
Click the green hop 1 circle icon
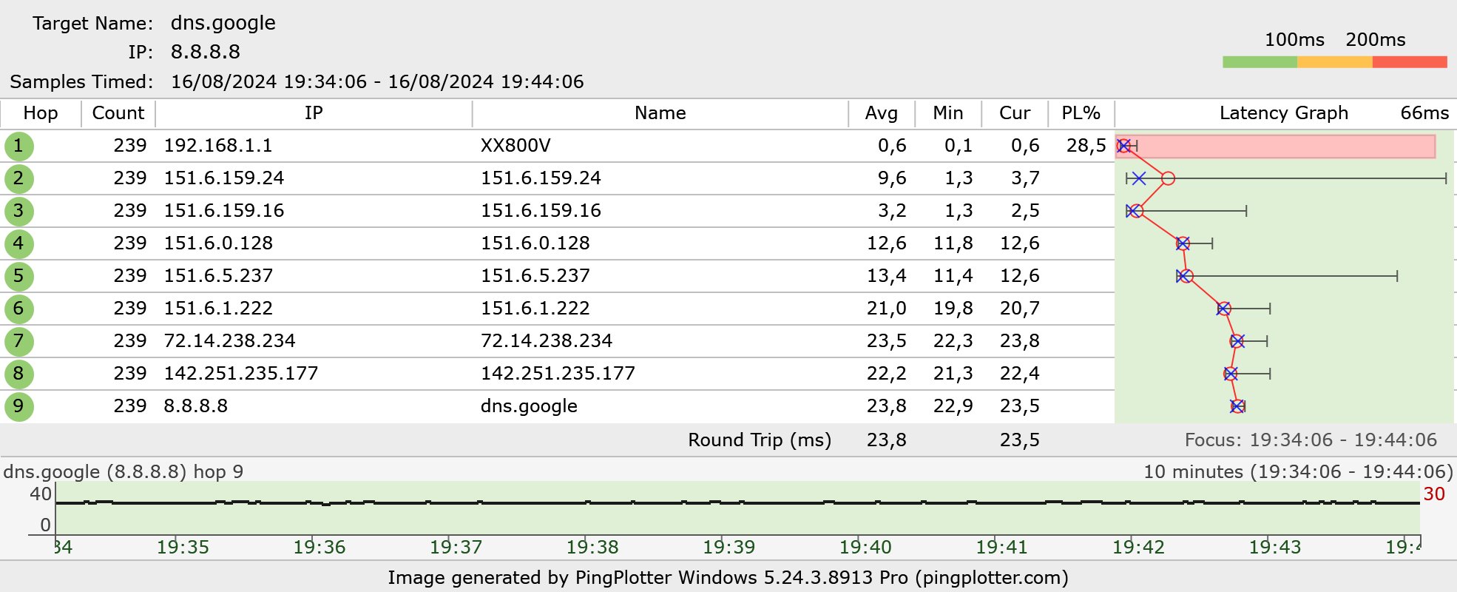coord(18,146)
